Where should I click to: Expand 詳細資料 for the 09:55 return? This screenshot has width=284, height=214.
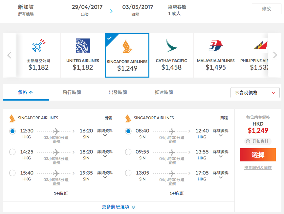tap(221, 154)
